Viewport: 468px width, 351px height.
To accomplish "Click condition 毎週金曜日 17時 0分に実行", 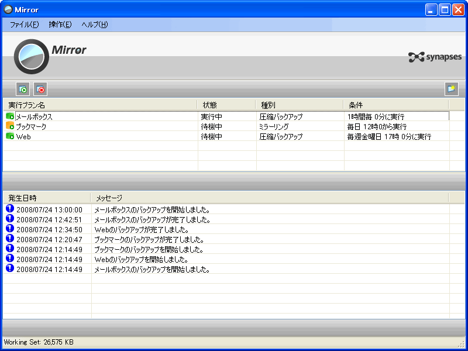I will tap(389, 137).
